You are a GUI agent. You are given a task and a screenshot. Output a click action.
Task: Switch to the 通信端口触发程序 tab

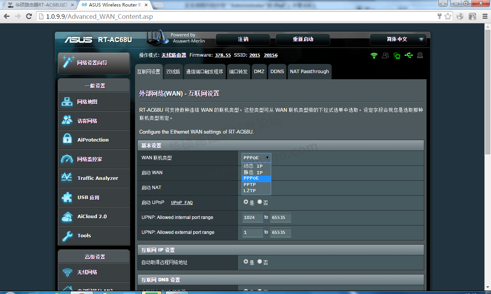(204, 72)
